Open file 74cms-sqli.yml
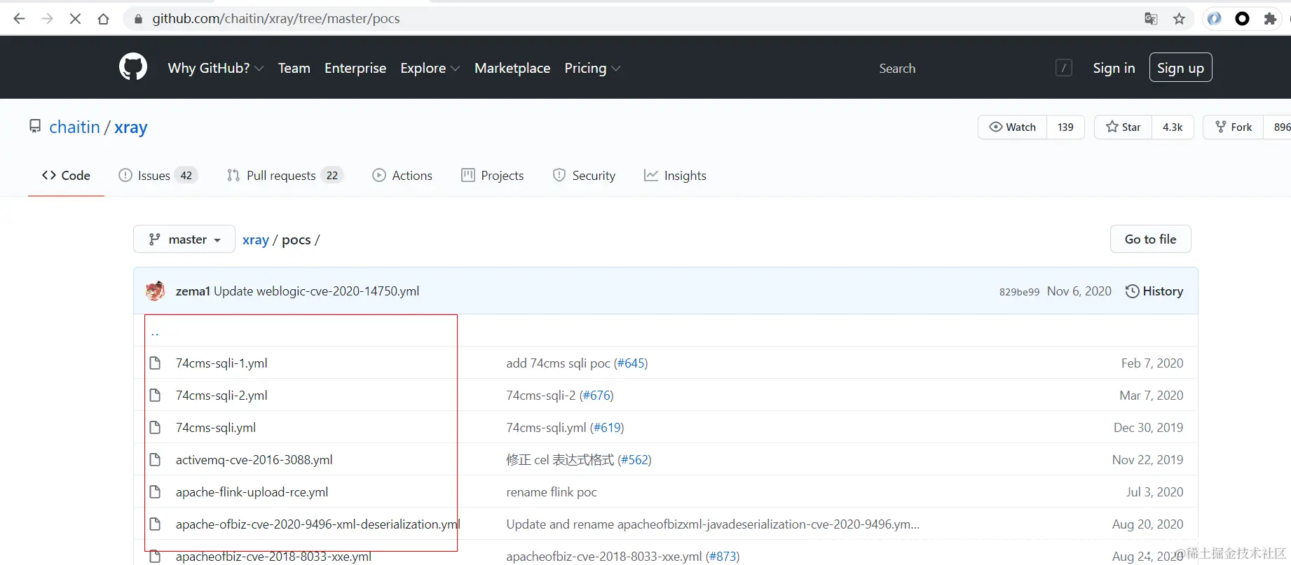The image size is (1291, 565). click(x=216, y=428)
